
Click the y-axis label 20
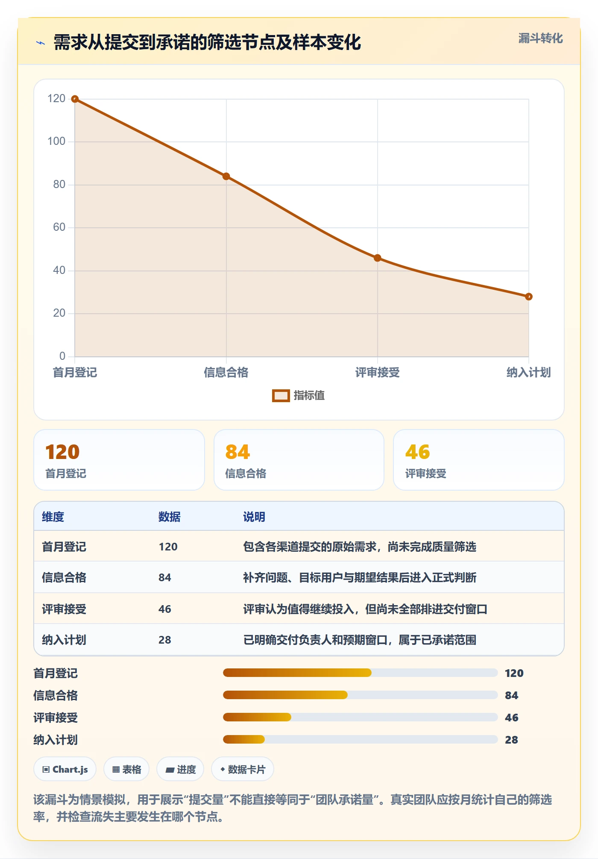tap(59, 313)
